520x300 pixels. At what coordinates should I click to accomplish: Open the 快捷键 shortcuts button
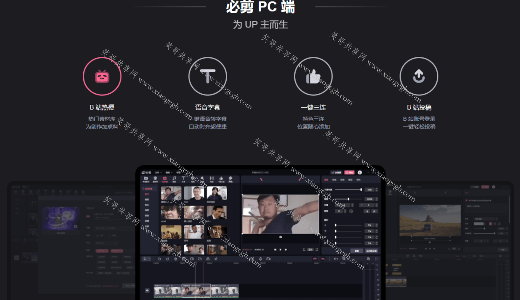click(x=336, y=173)
